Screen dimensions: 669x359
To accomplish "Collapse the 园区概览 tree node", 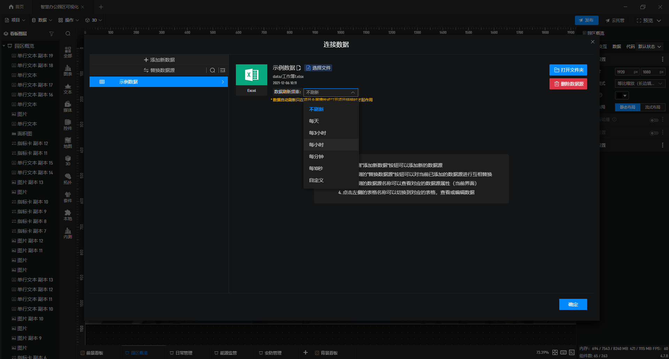I will click(4, 46).
